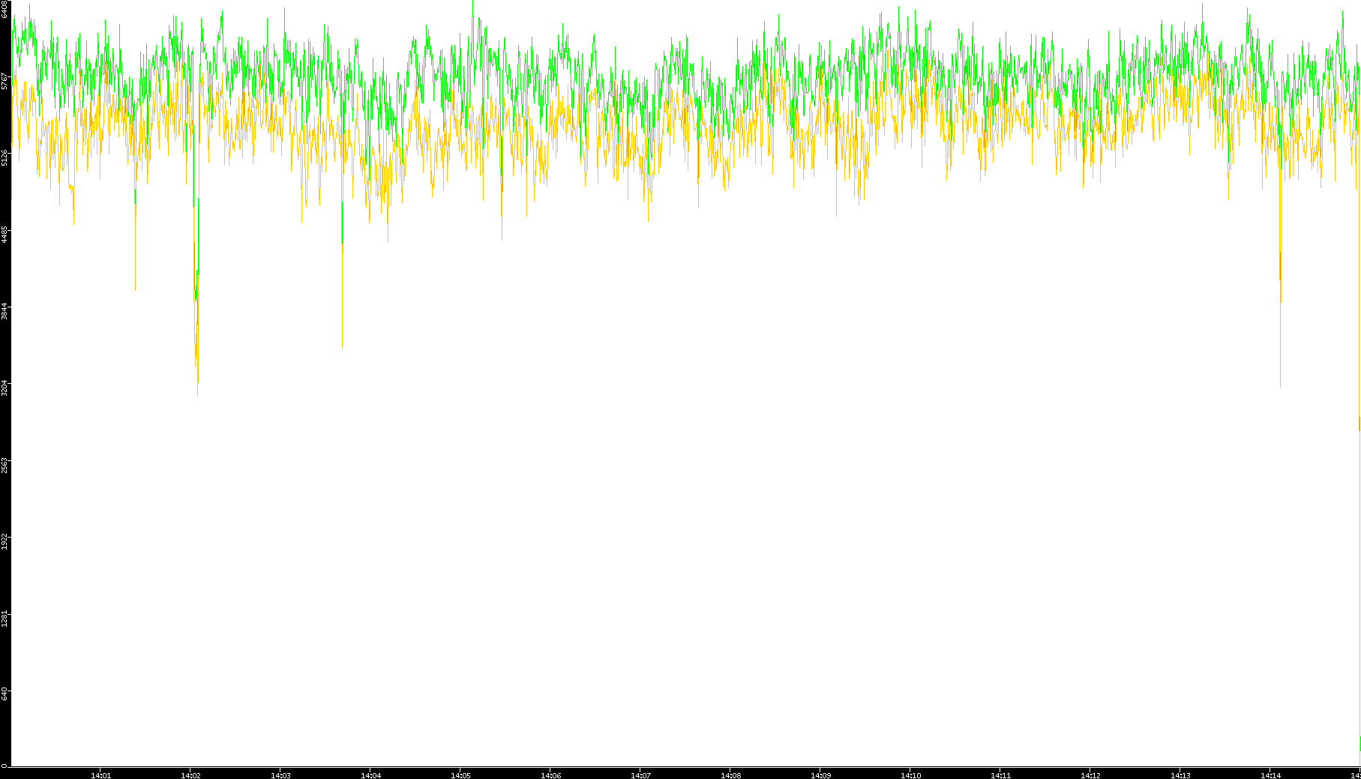The image size is (1361, 779).
Task: Select the 14:07 time axis label
Action: [640, 775]
